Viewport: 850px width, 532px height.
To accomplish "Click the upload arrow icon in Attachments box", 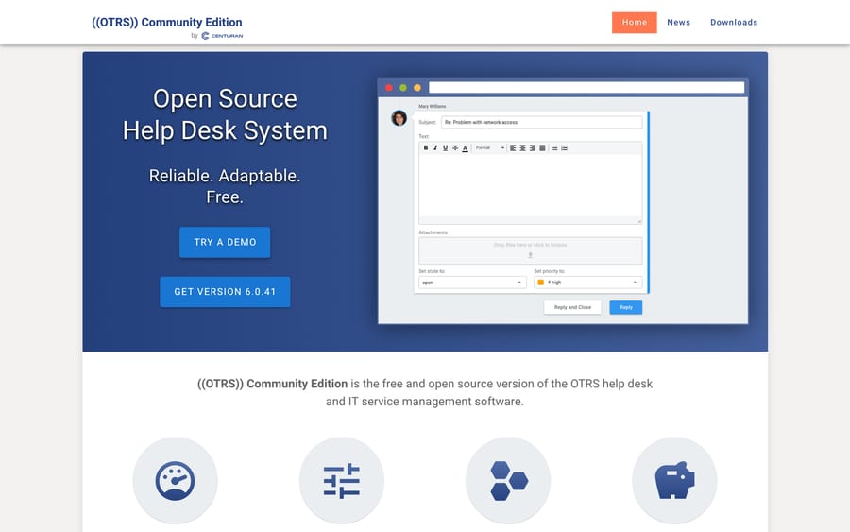I will (x=530, y=254).
